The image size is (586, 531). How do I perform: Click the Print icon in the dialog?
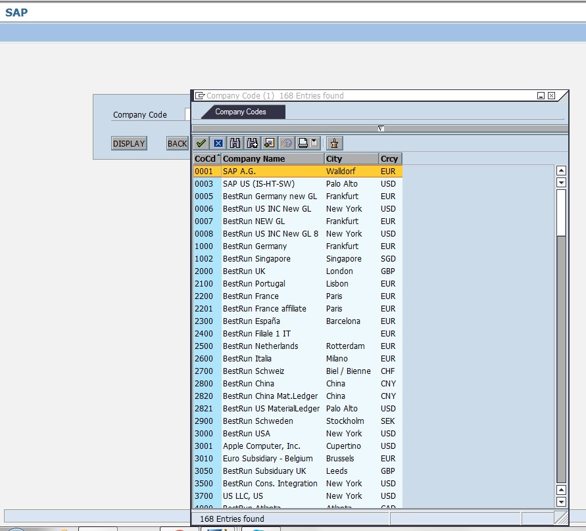pyautogui.click(x=303, y=143)
